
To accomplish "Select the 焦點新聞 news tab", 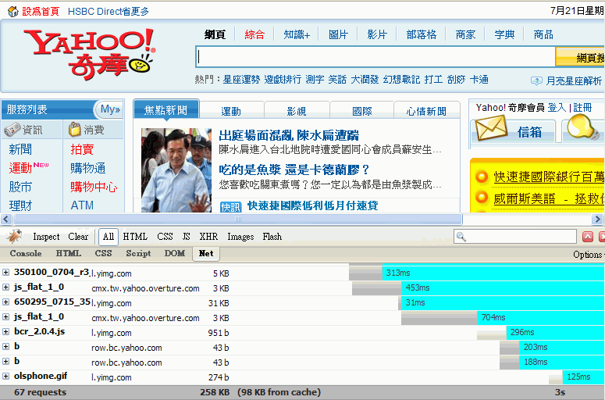I will tap(166, 110).
